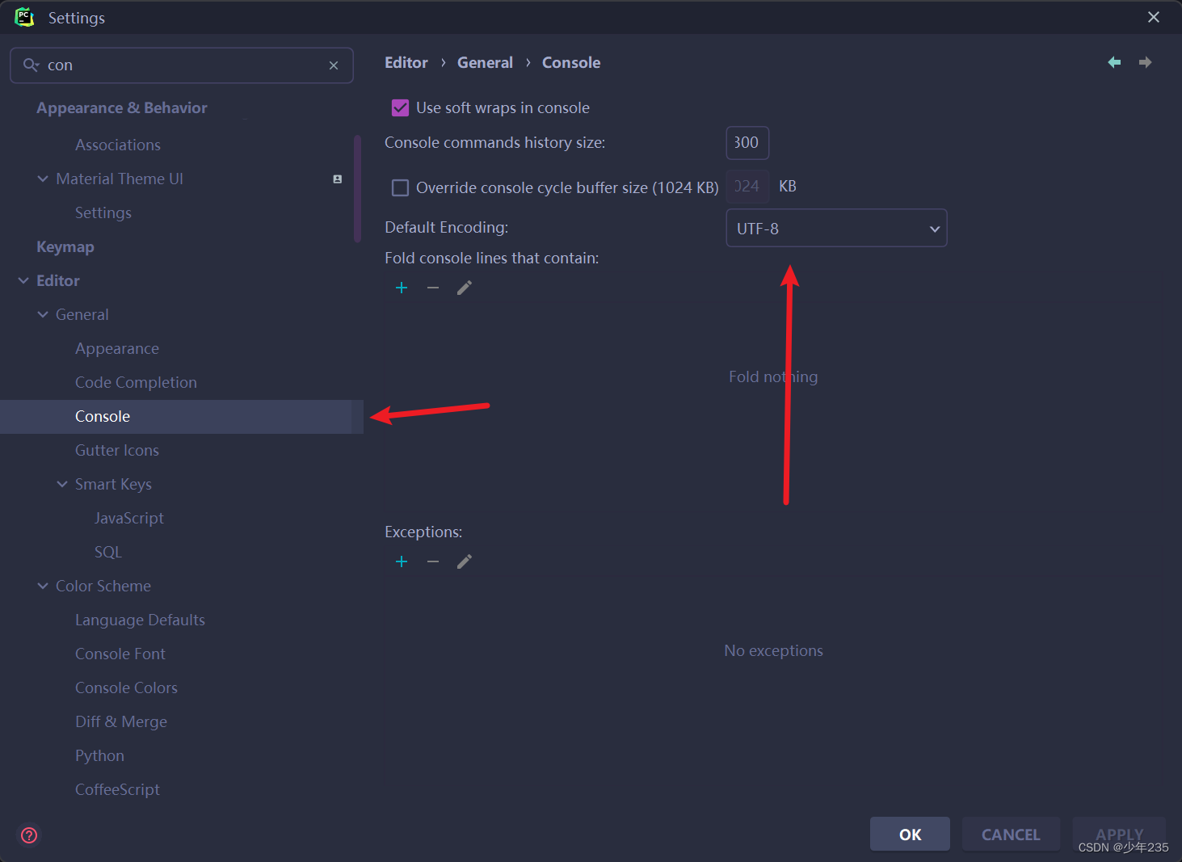The image size is (1182, 862).
Task: Click the settings tree vertical scrollbar
Action: pyautogui.click(x=357, y=188)
